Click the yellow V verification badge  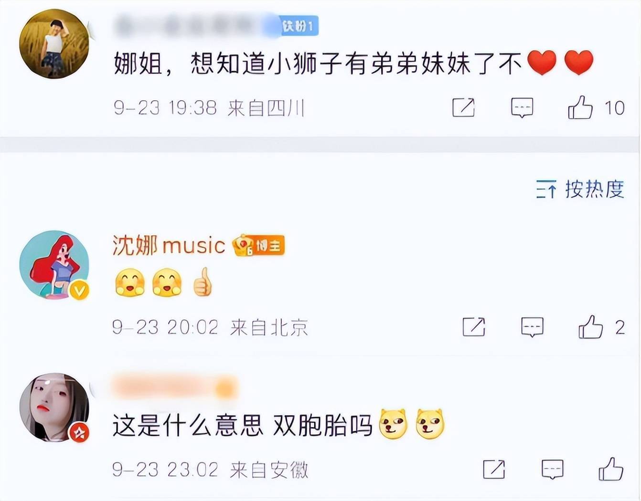pos(80,290)
